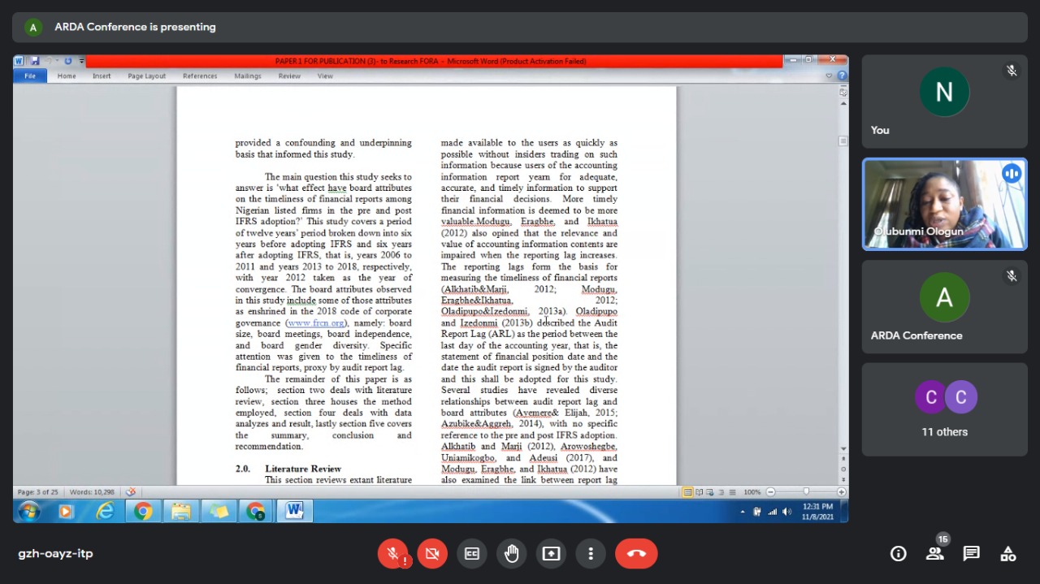Click the ARDA Conference presenter avatar in banner
The height and width of the screenshot is (584, 1040).
tap(33, 27)
